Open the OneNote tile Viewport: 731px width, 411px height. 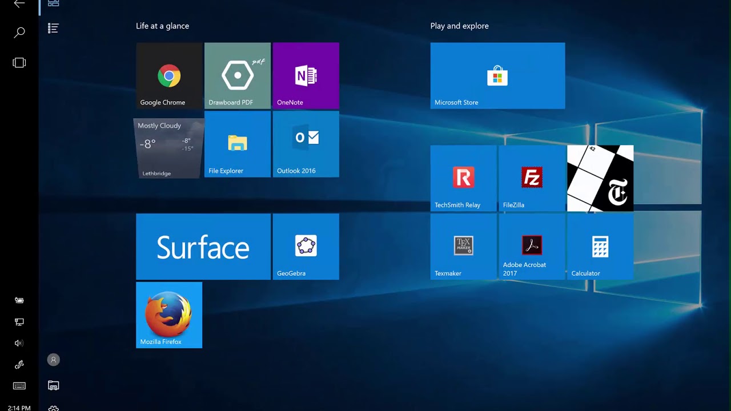coord(306,75)
